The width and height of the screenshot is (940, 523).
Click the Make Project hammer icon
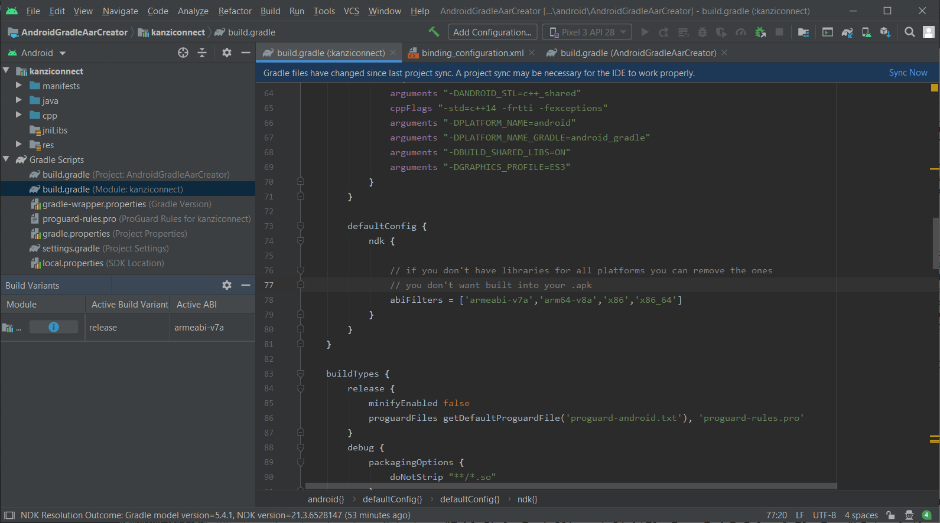pyautogui.click(x=434, y=32)
